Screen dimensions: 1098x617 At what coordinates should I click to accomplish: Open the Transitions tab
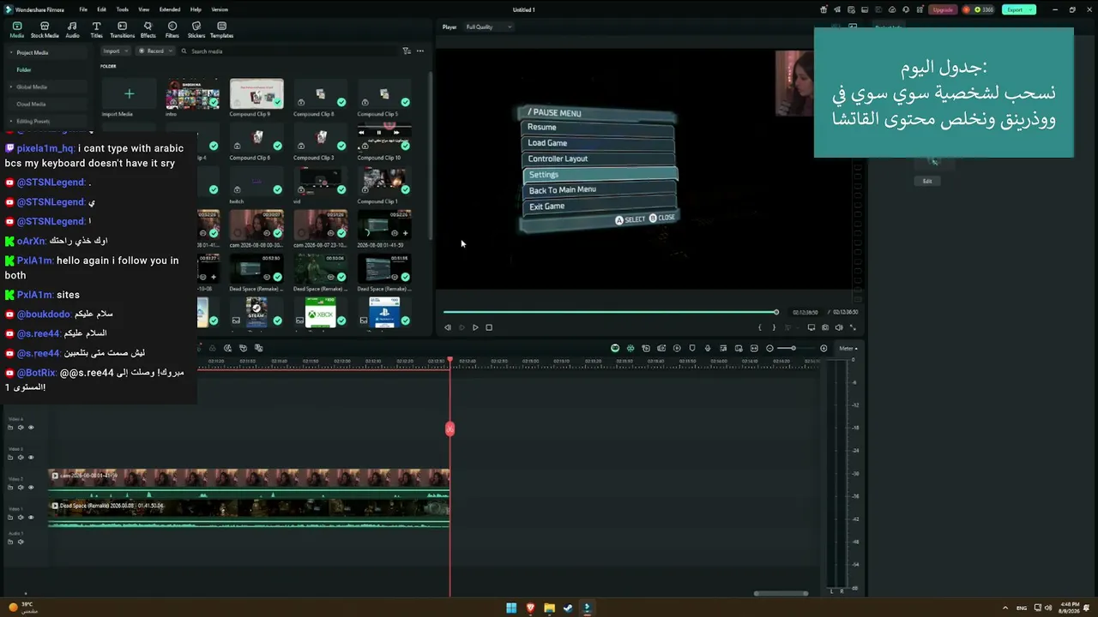(x=122, y=30)
